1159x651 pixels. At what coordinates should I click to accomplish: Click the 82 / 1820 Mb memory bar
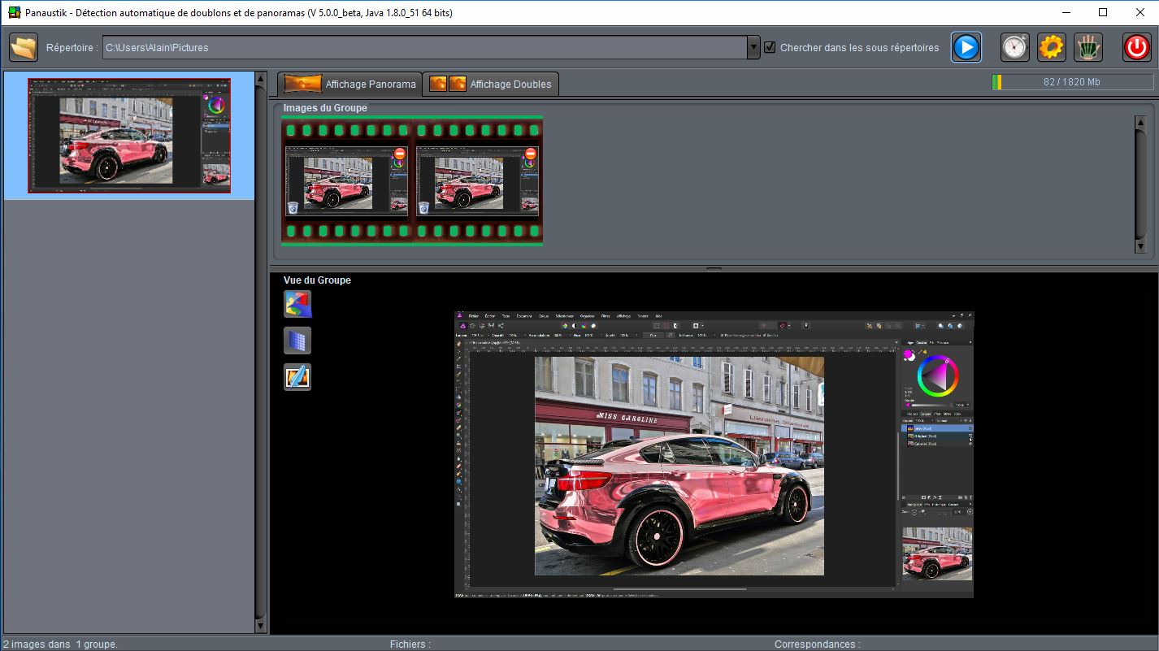[x=1072, y=82]
